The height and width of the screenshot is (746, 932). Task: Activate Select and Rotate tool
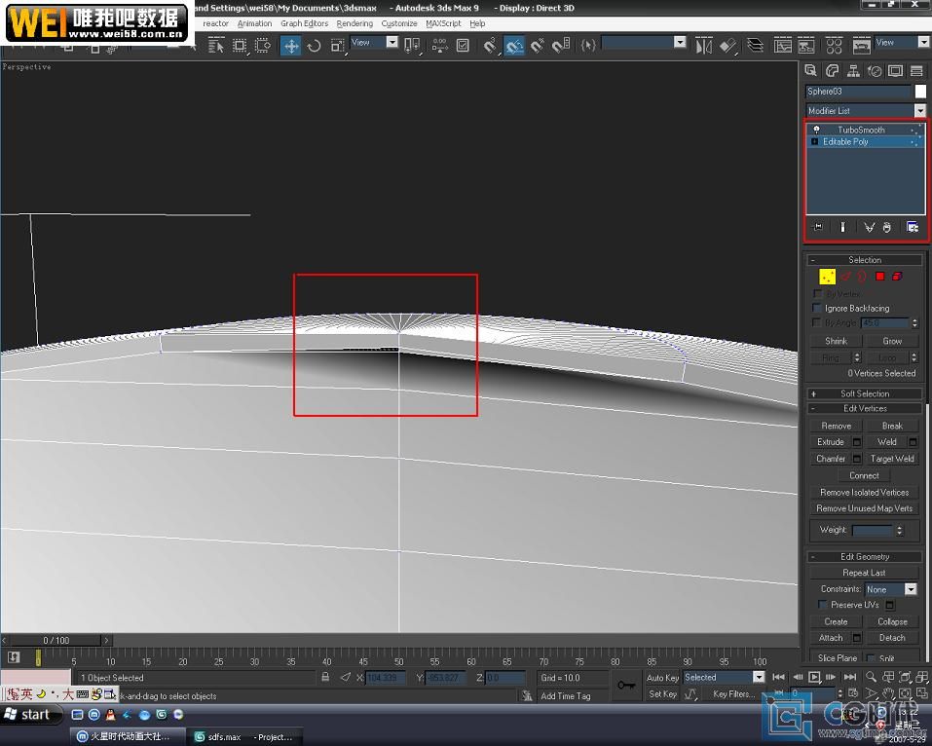coord(314,46)
